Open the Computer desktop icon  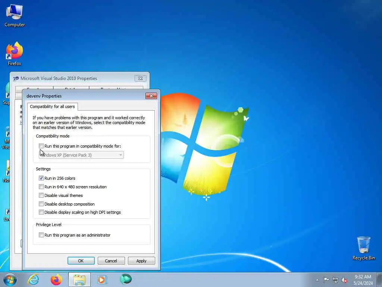point(15,16)
